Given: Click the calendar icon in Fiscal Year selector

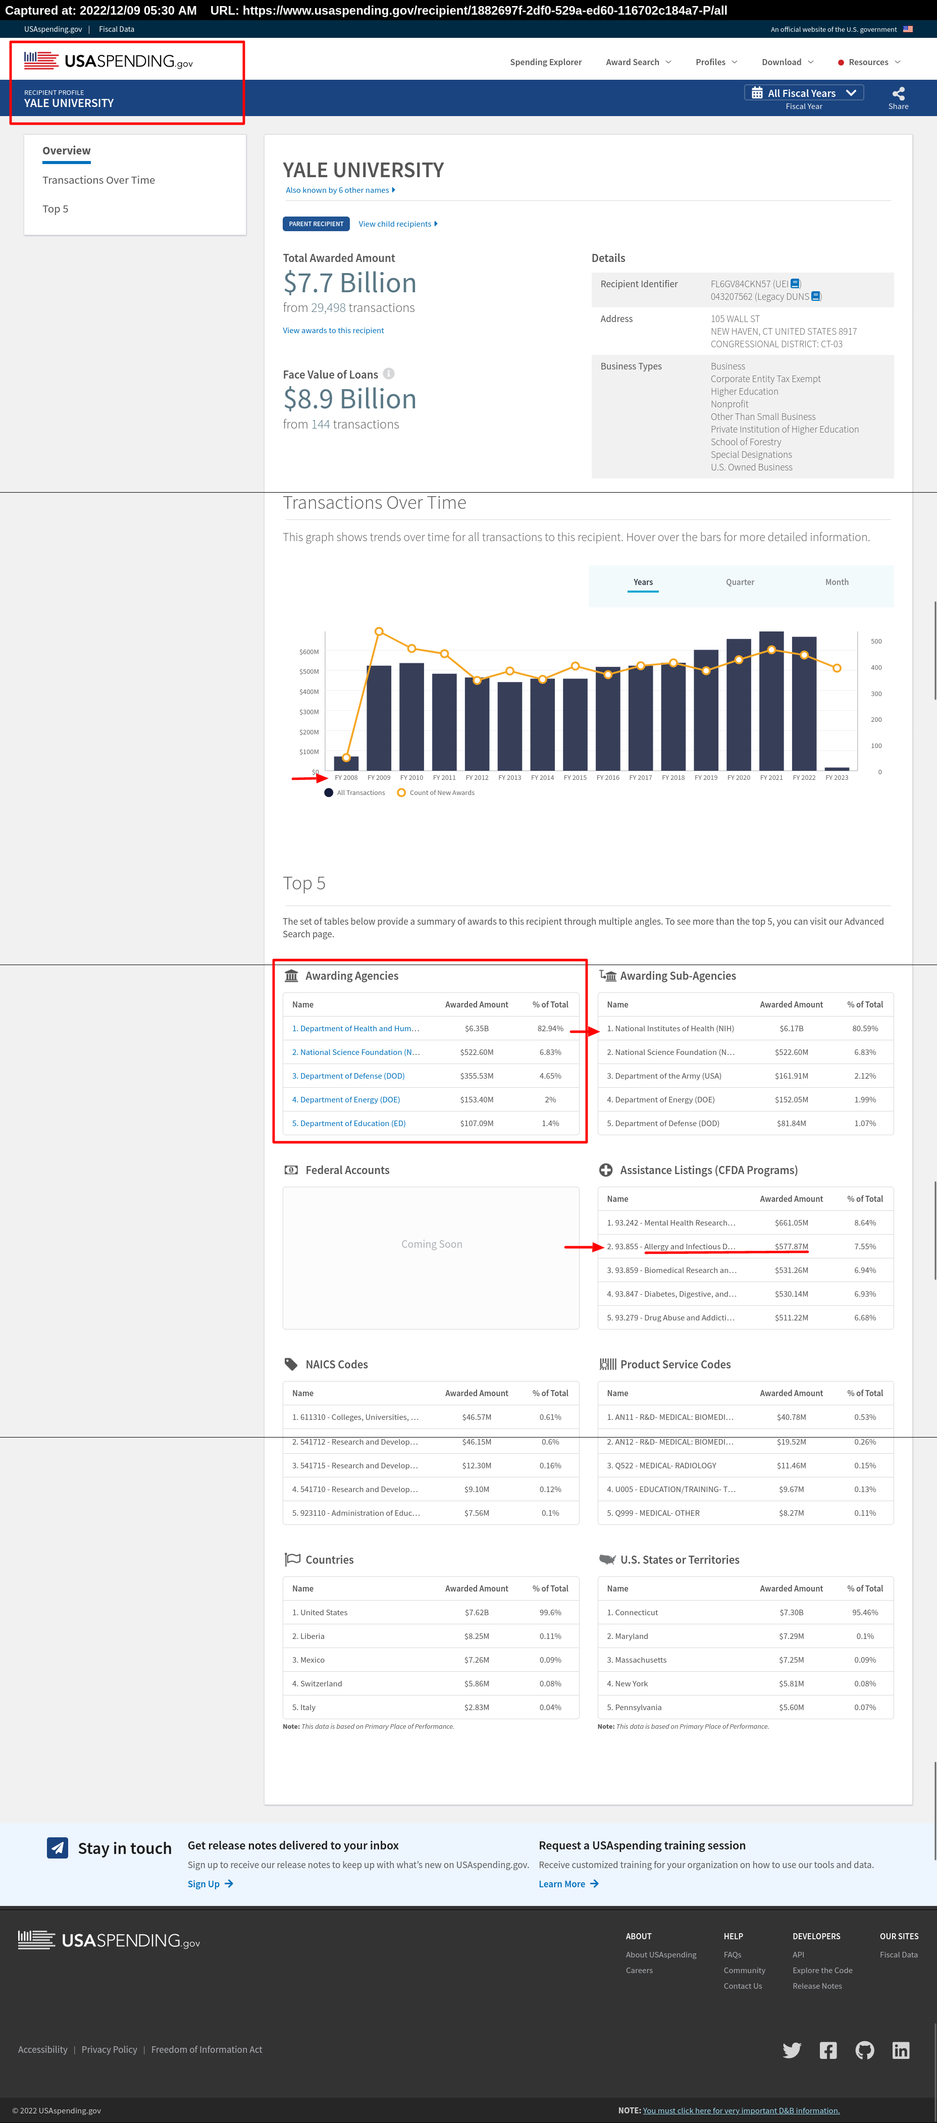Looking at the screenshot, I should (757, 93).
